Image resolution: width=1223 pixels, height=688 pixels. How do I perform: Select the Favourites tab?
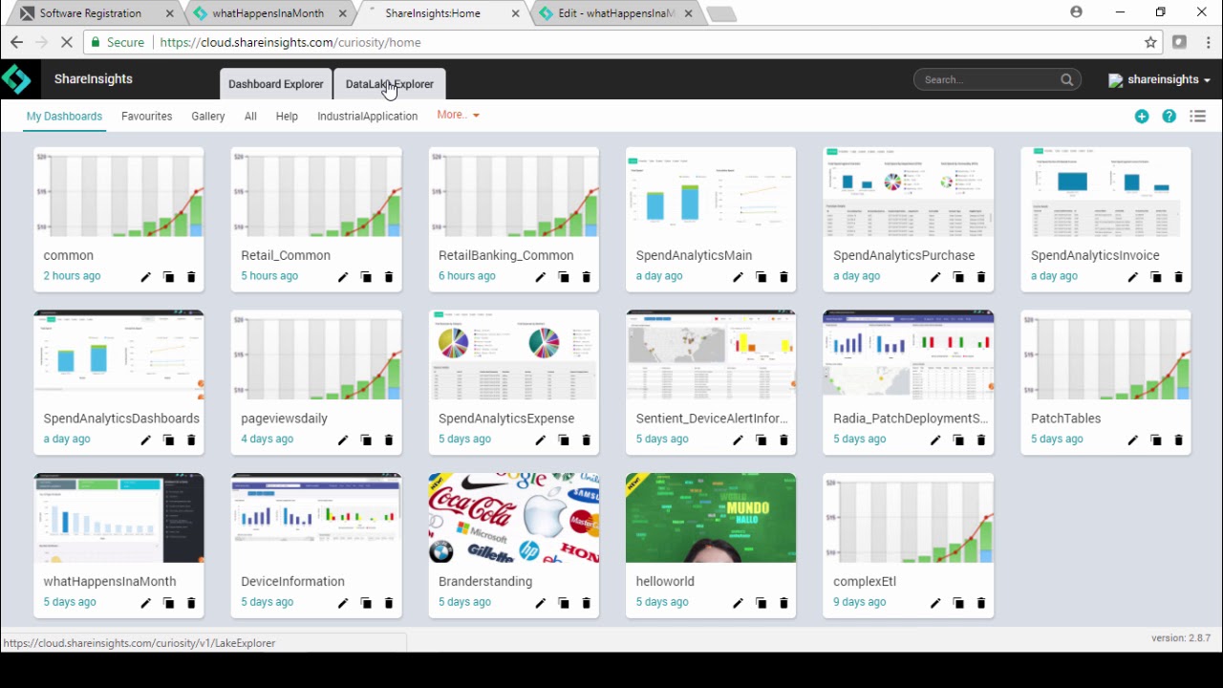click(146, 117)
